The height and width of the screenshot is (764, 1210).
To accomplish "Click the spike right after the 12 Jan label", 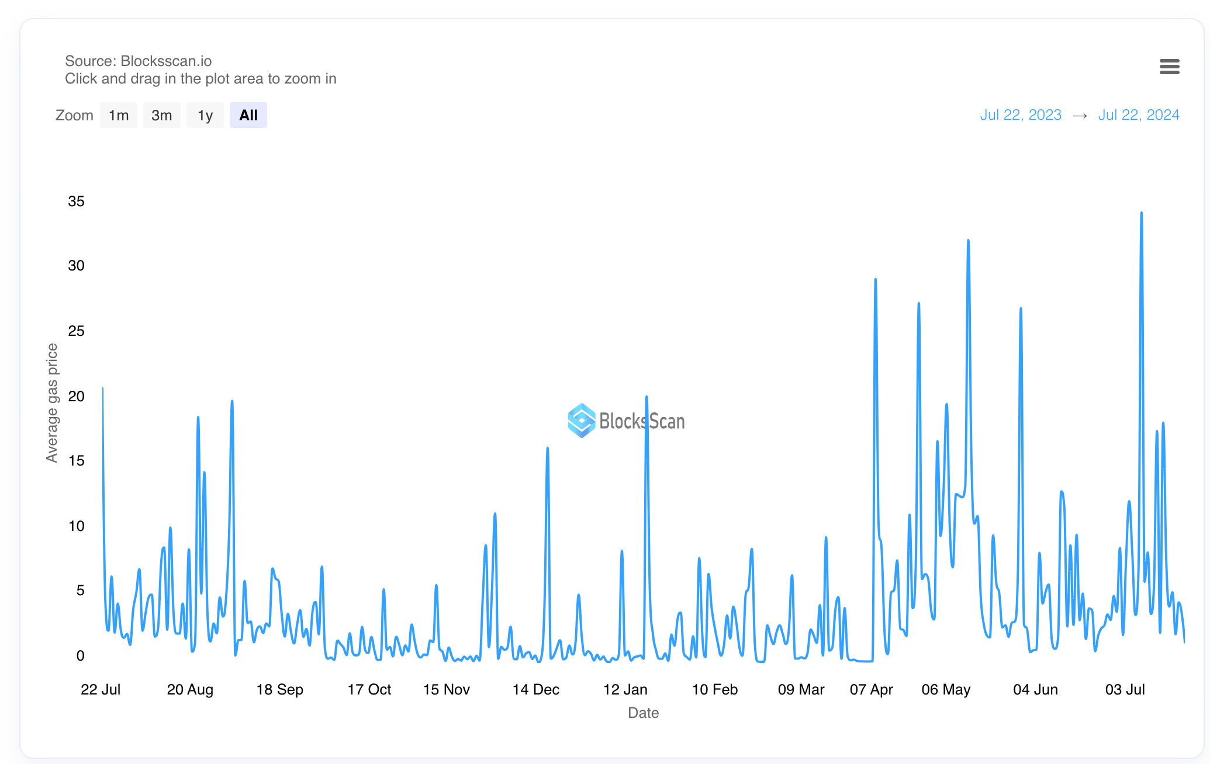I will pos(647,398).
